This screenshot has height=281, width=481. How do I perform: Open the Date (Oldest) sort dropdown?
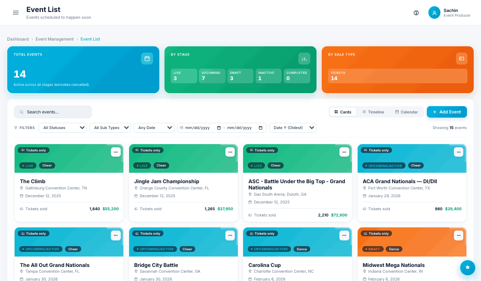tap(293, 127)
